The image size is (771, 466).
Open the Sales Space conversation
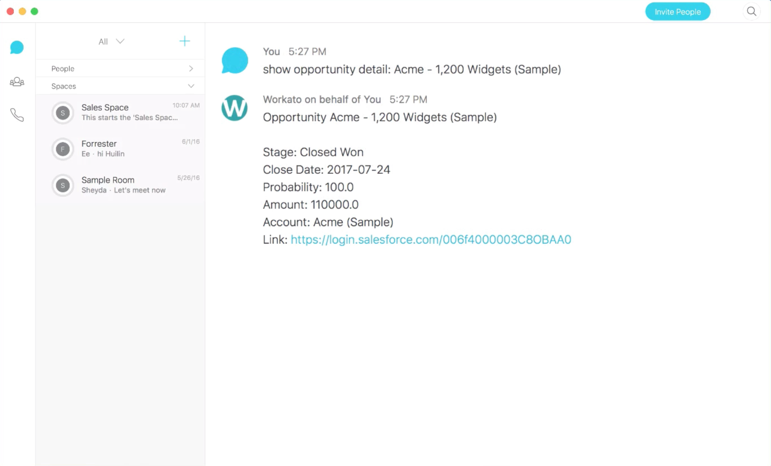pyautogui.click(x=121, y=113)
